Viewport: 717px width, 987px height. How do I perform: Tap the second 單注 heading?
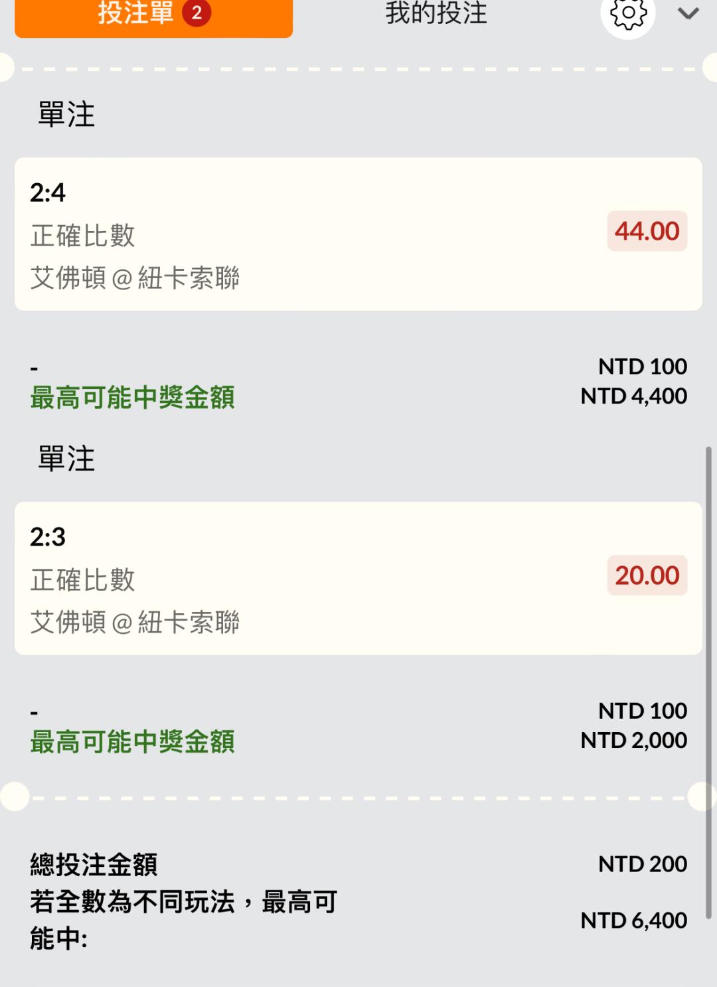point(66,459)
